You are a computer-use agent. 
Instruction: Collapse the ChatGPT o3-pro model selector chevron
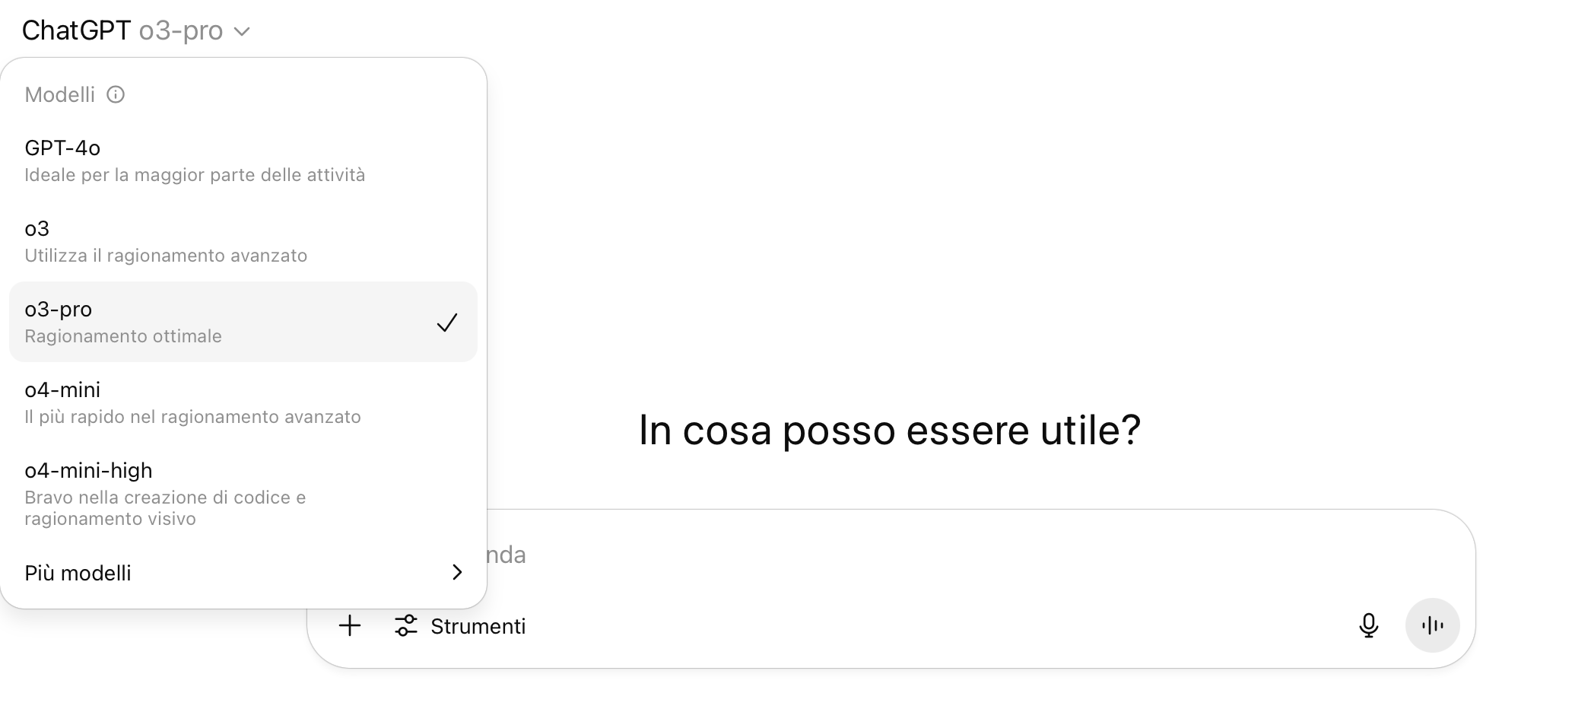(242, 31)
